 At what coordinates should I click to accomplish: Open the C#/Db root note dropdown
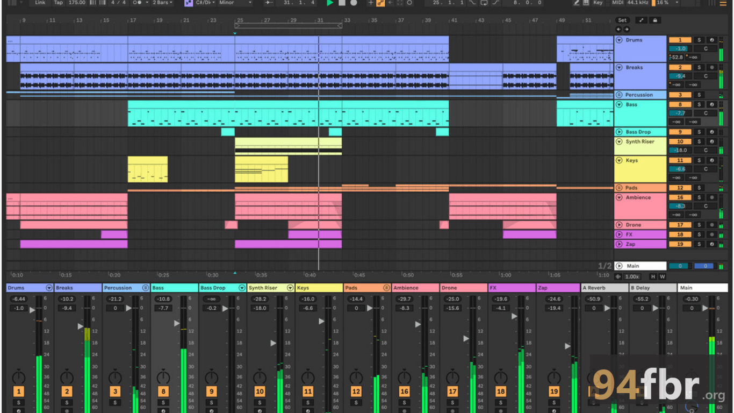[x=206, y=3]
